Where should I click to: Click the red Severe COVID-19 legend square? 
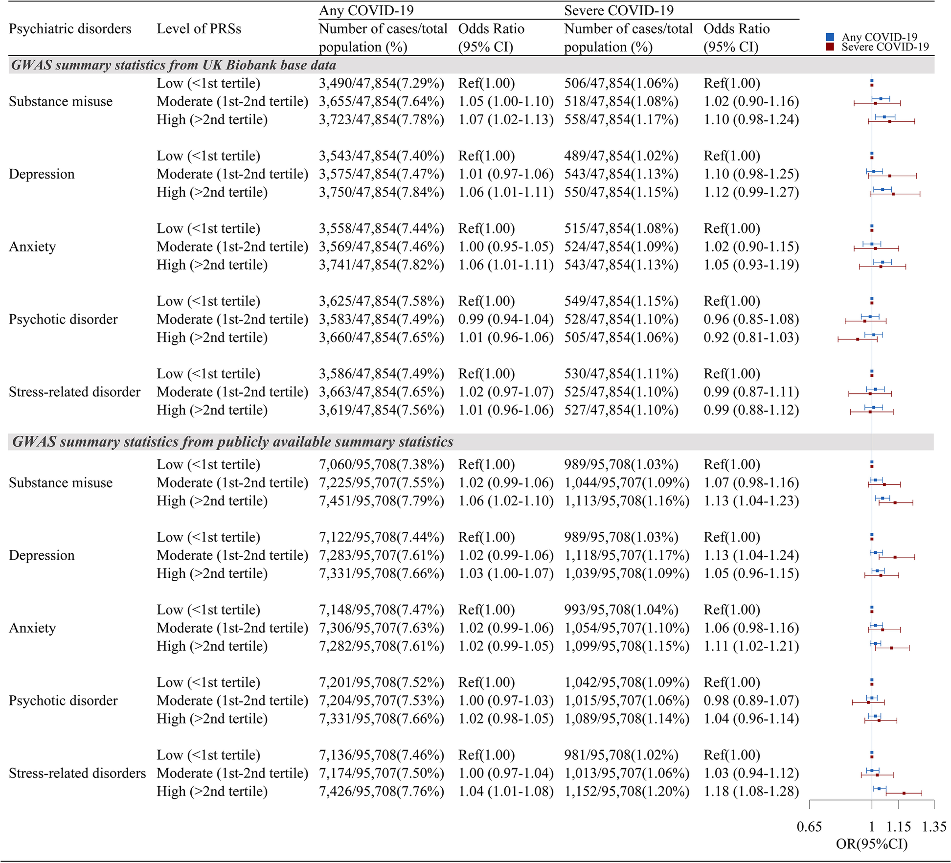(830, 47)
